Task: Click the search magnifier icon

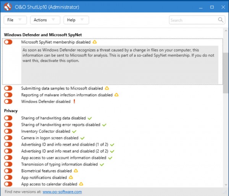Action: (x=221, y=20)
